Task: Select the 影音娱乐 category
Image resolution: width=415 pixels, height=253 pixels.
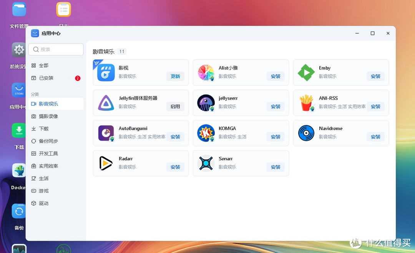Action: 56,104
